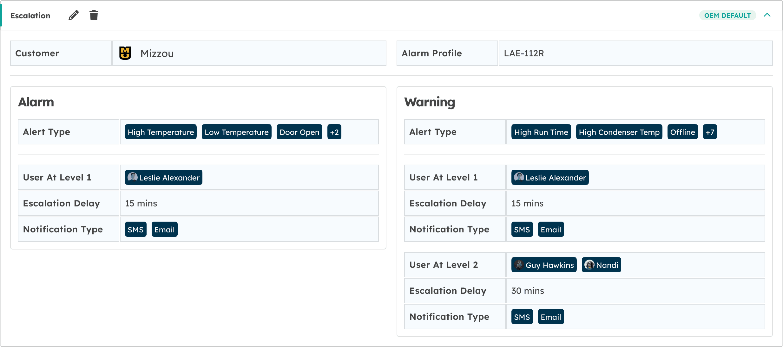Select the High Run Time tag
783x347 pixels.
pos(541,132)
